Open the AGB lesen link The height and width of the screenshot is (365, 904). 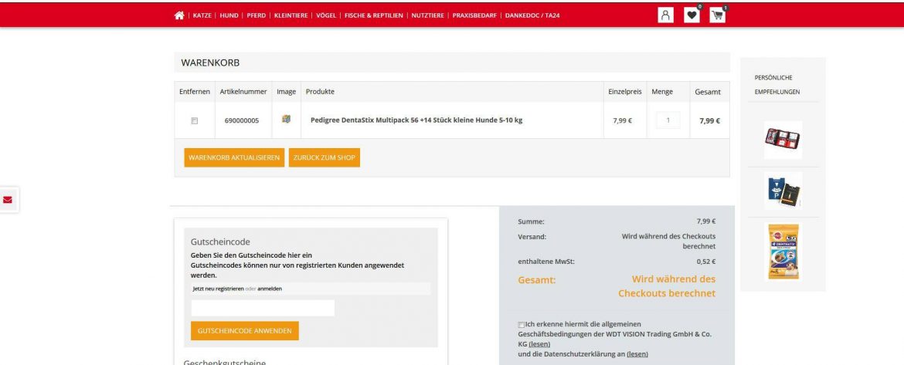point(539,344)
